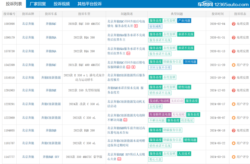Click 处理反馈 status icon for 2024-06-18 row
The width and height of the screenshot is (250, 164).
click(x=234, y=130)
